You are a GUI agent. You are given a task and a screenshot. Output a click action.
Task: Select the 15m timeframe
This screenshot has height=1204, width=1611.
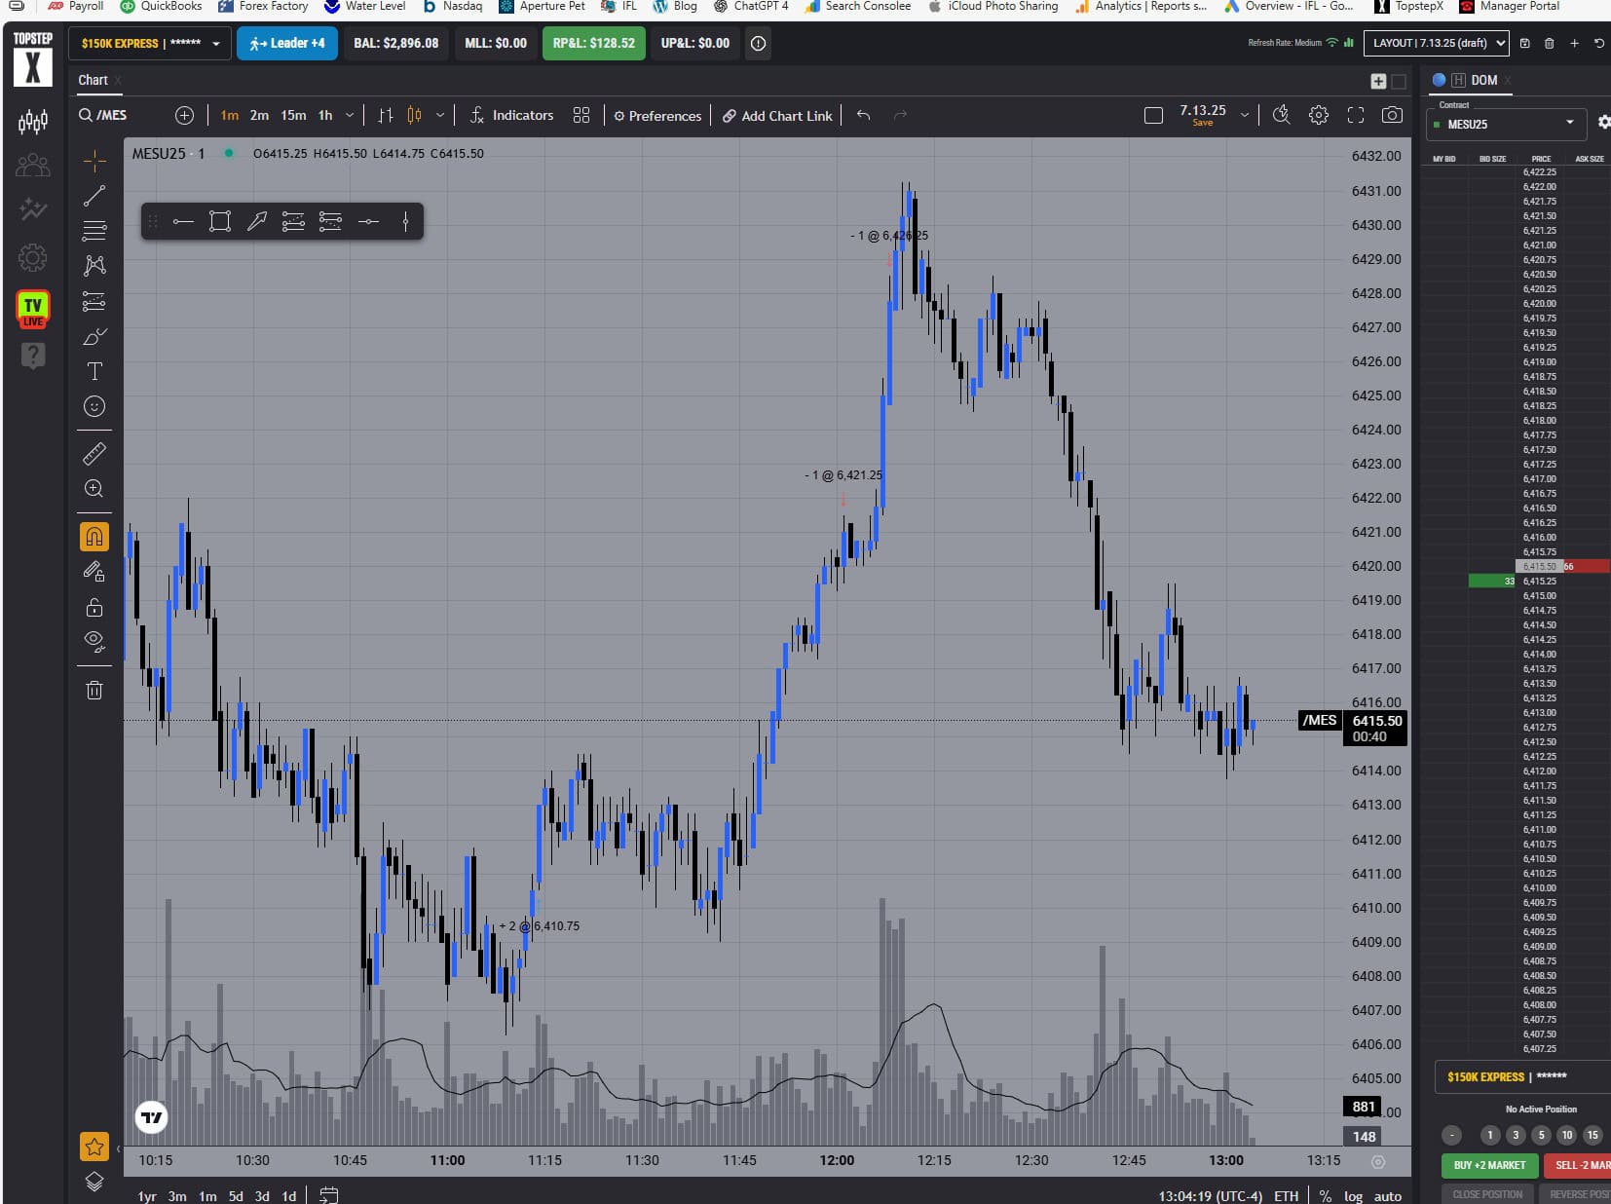tap(293, 115)
